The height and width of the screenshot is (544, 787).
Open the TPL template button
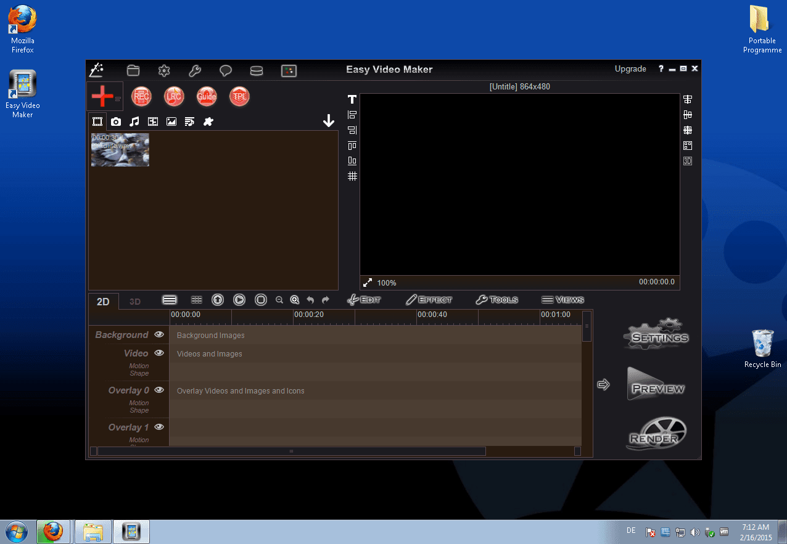[x=239, y=96]
